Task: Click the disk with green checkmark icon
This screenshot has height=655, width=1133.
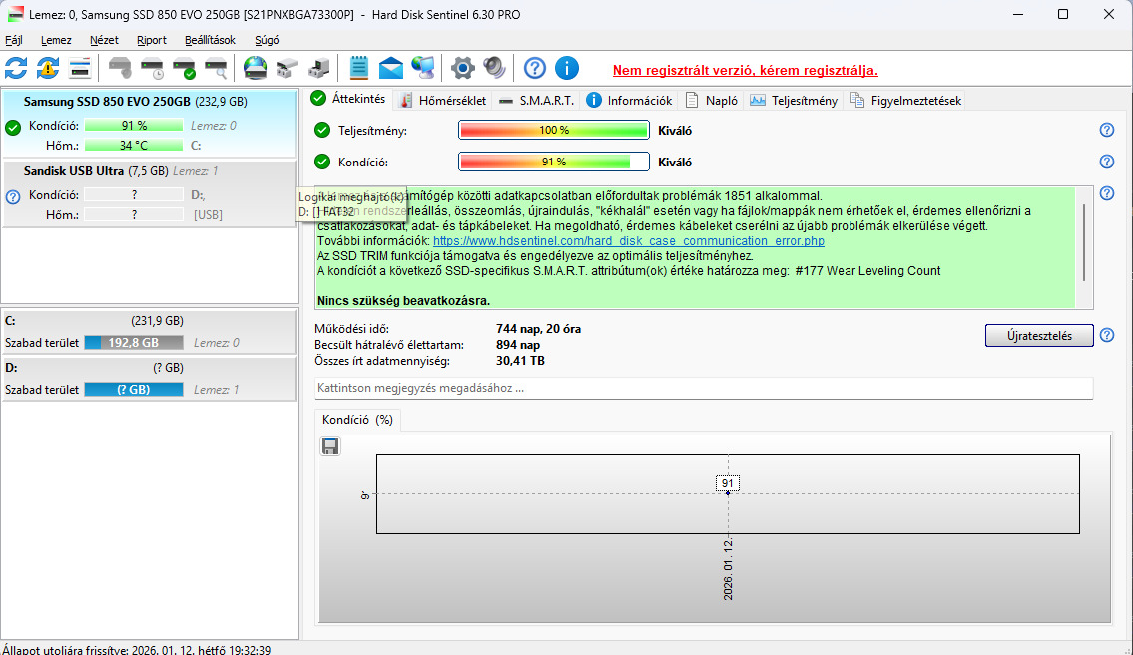Action: coord(184,69)
